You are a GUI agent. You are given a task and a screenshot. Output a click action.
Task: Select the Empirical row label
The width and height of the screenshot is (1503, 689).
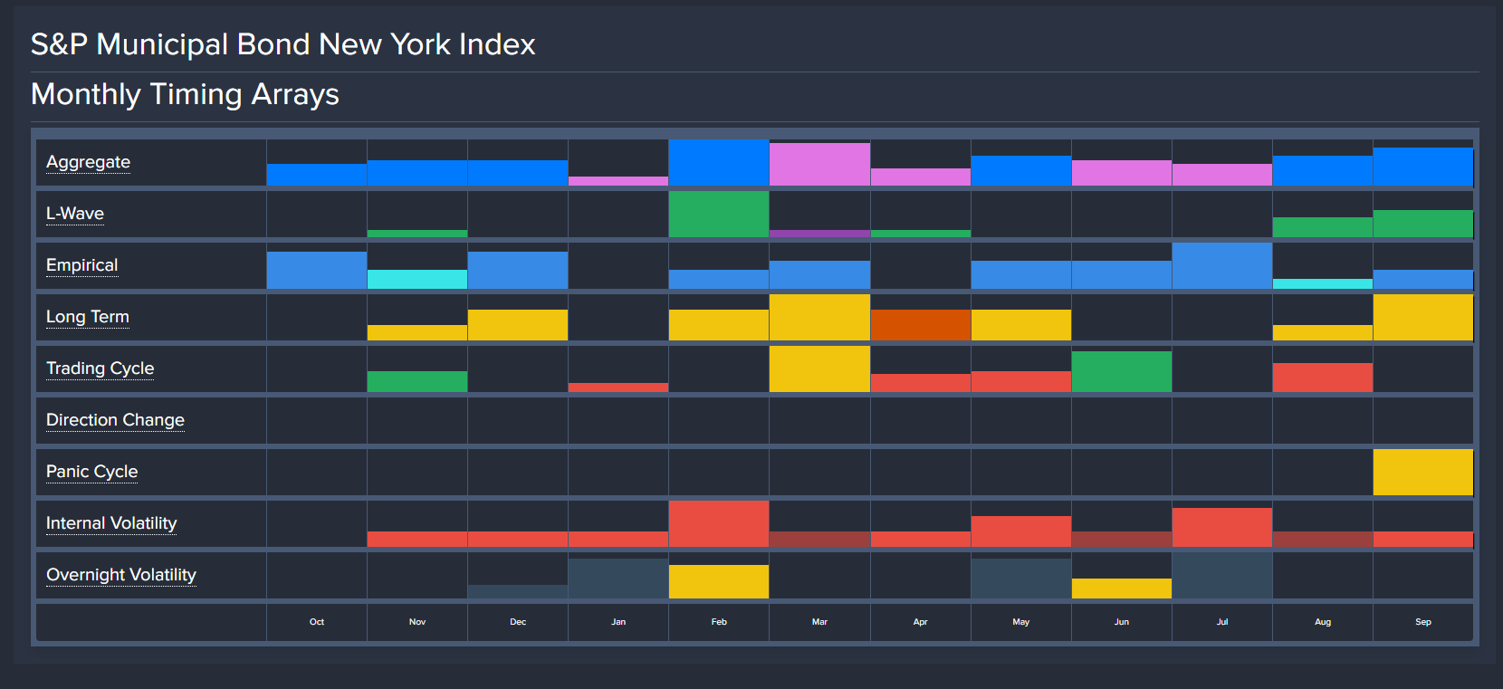[81, 265]
